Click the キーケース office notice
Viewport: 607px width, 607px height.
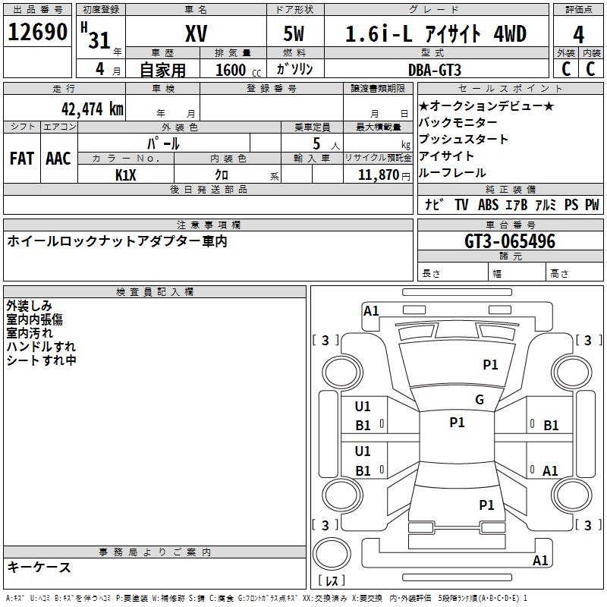(39, 567)
